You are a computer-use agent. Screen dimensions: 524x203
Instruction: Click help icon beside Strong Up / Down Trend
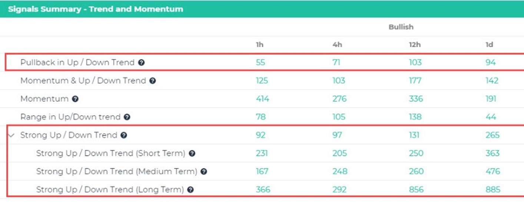click(124, 135)
